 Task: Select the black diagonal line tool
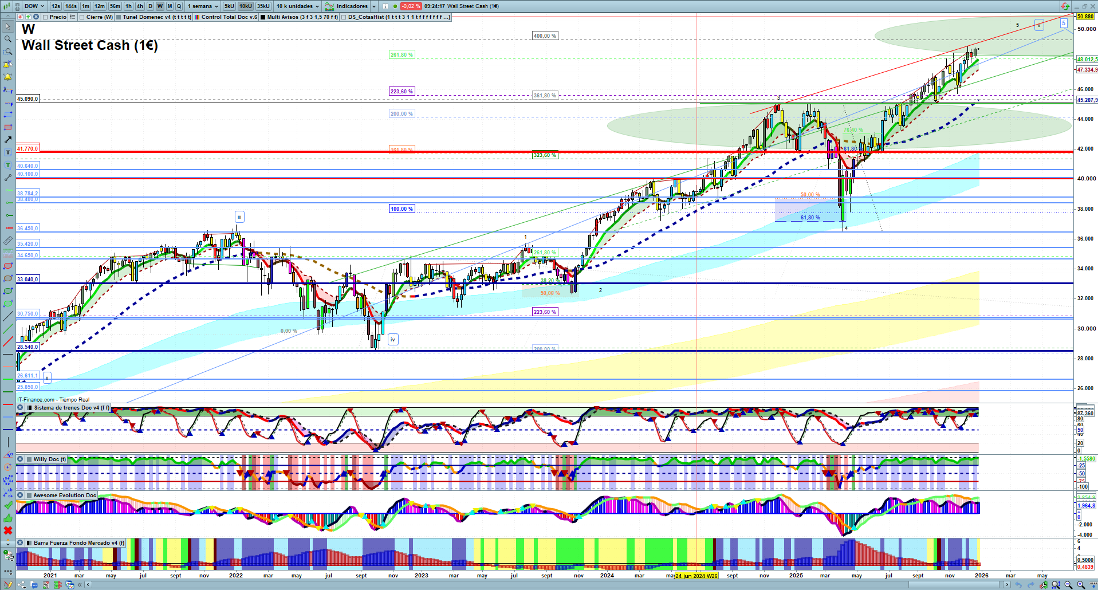8,316
